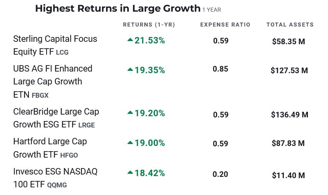The width and height of the screenshot is (328, 195).
Task: Open ClearBridge Large Cap Growth ESG ETF
Action: (x=56, y=111)
